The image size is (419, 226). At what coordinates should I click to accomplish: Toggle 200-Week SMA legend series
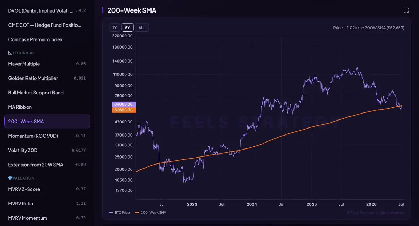click(150, 212)
